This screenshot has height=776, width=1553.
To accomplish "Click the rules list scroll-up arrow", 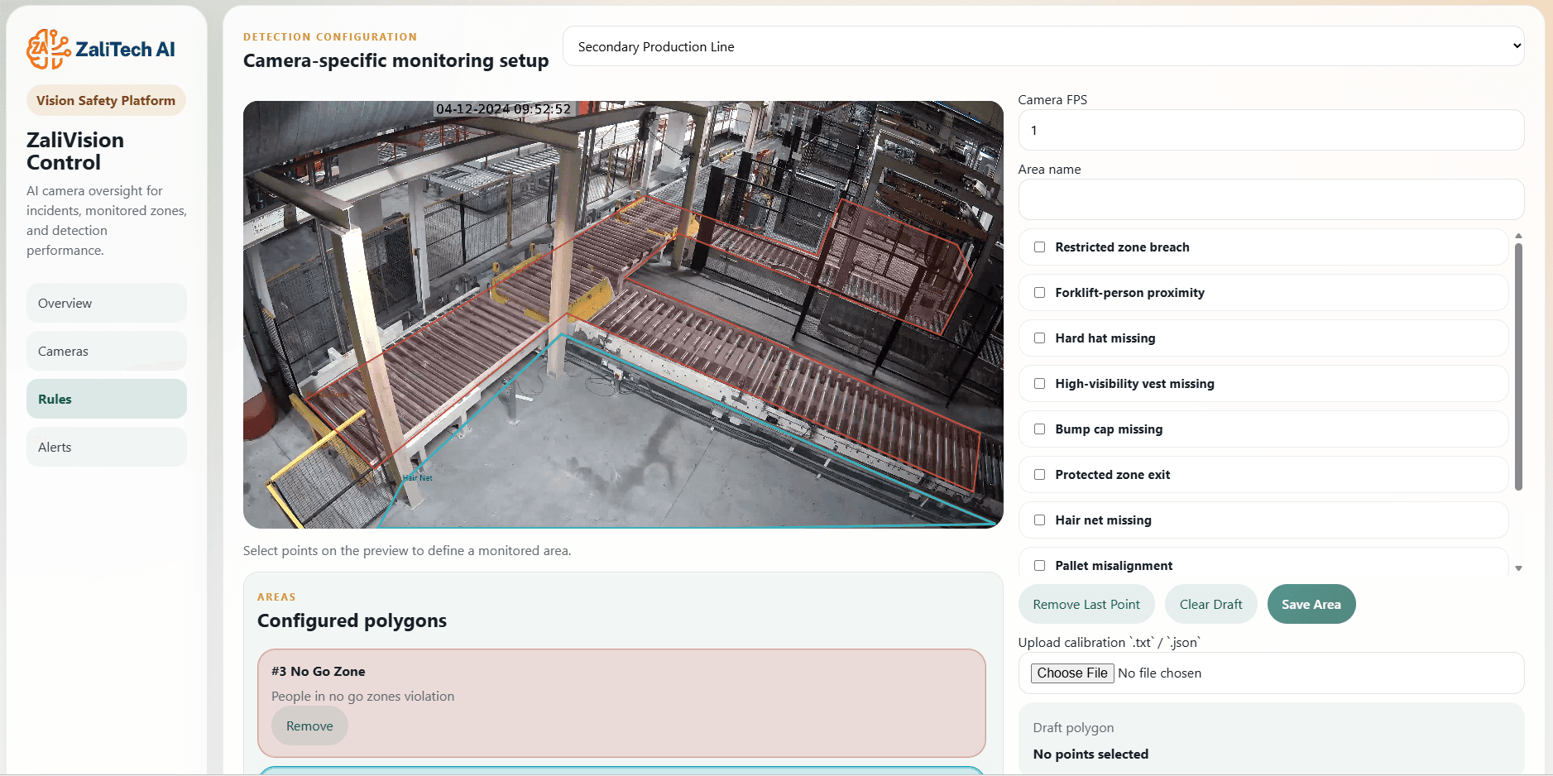I will (1518, 236).
